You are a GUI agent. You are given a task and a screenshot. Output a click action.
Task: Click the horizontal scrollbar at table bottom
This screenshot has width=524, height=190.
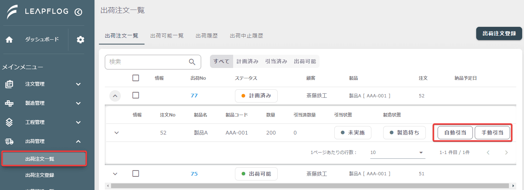pyautogui.click(x=310, y=186)
